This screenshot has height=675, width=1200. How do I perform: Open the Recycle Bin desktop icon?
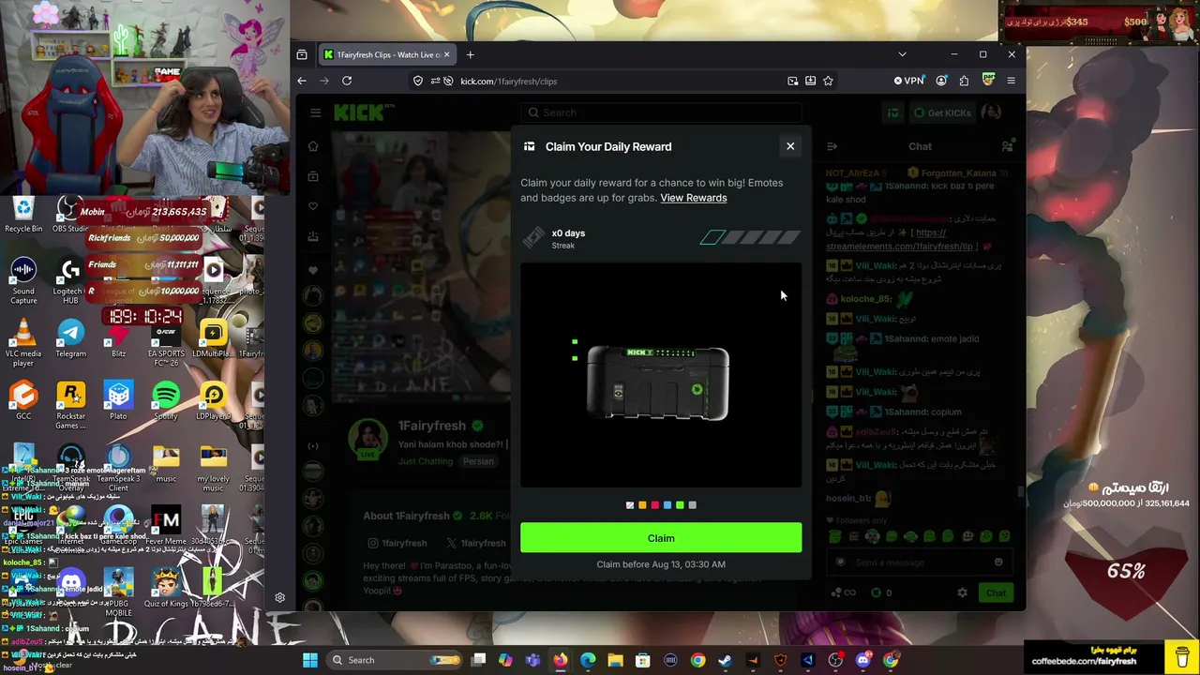(23, 214)
